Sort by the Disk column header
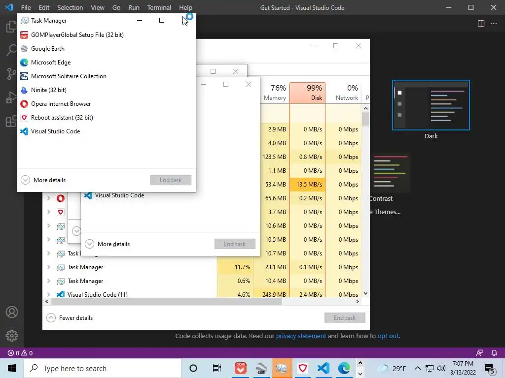 (x=307, y=93)
